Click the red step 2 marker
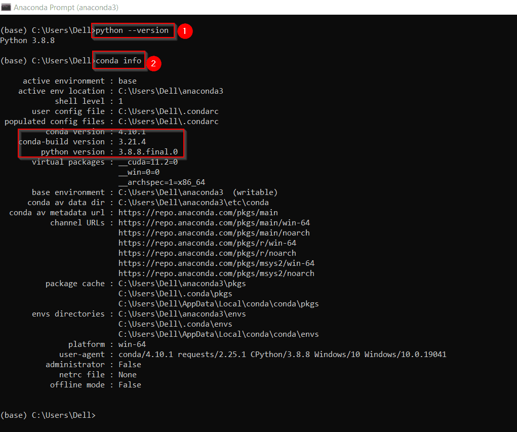This screenshot has width=517, height=432. click(x=153, y=63)
